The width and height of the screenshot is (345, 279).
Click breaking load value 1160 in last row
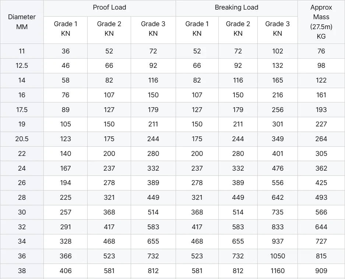pyautogui.click(x=277, y=271)
